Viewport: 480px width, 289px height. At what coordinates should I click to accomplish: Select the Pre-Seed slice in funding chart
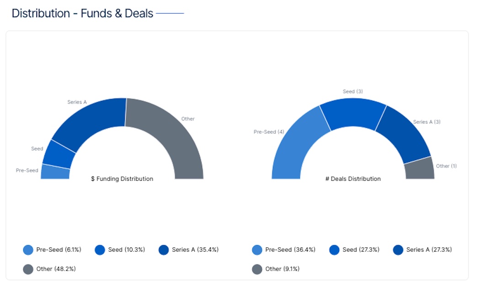click(x=55, y=172)
